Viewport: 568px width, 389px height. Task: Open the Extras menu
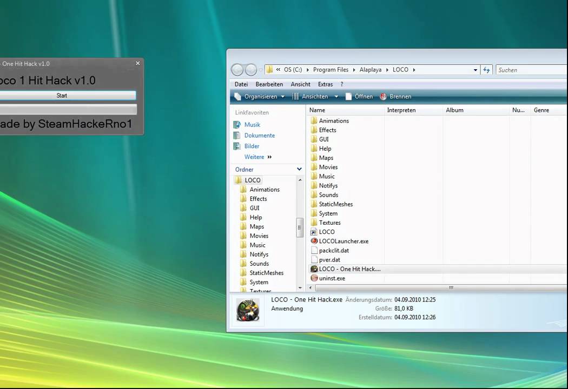coord(325,84)
